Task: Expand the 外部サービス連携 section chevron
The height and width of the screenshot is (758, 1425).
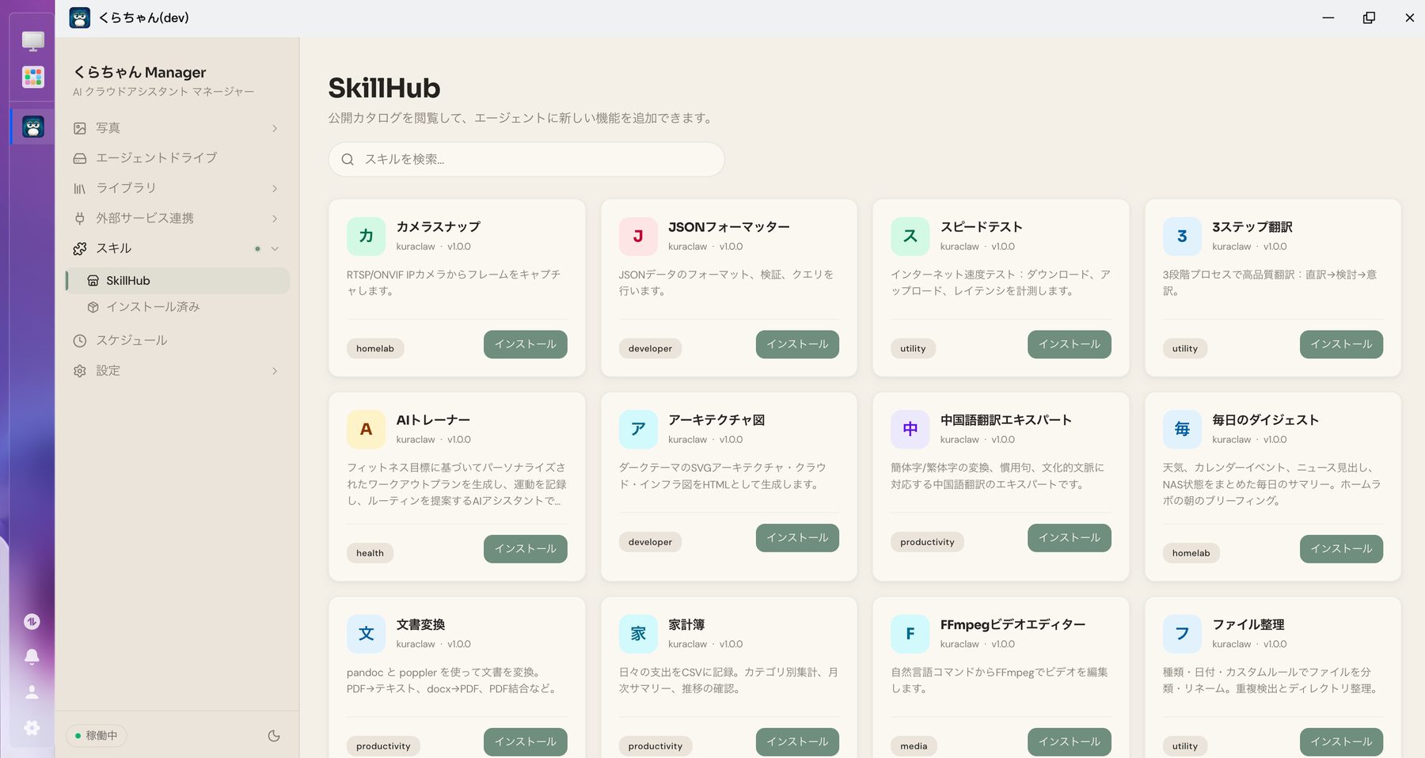Action: click(x=275, y=218)
